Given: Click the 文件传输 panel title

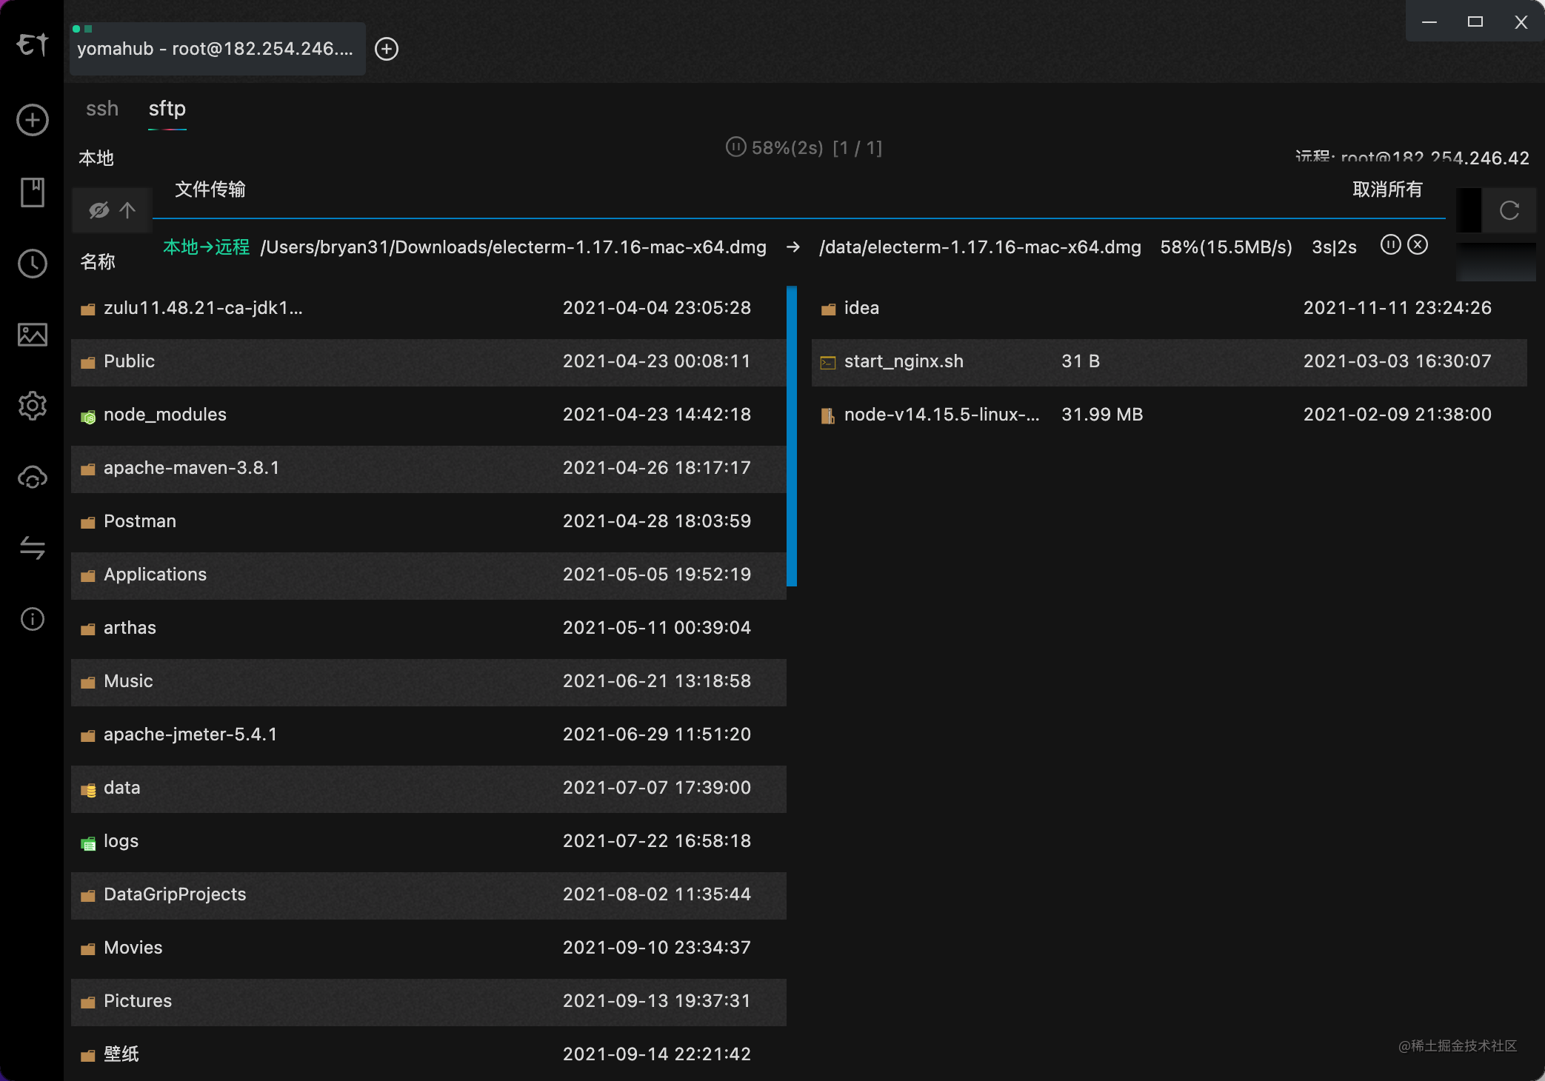Looking at the screenshot, I should 210,190.
